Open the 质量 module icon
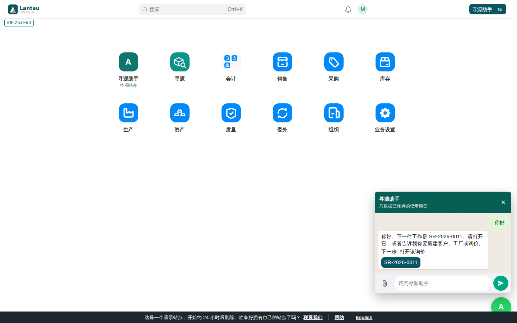517x323 pixels. [231, 113]
